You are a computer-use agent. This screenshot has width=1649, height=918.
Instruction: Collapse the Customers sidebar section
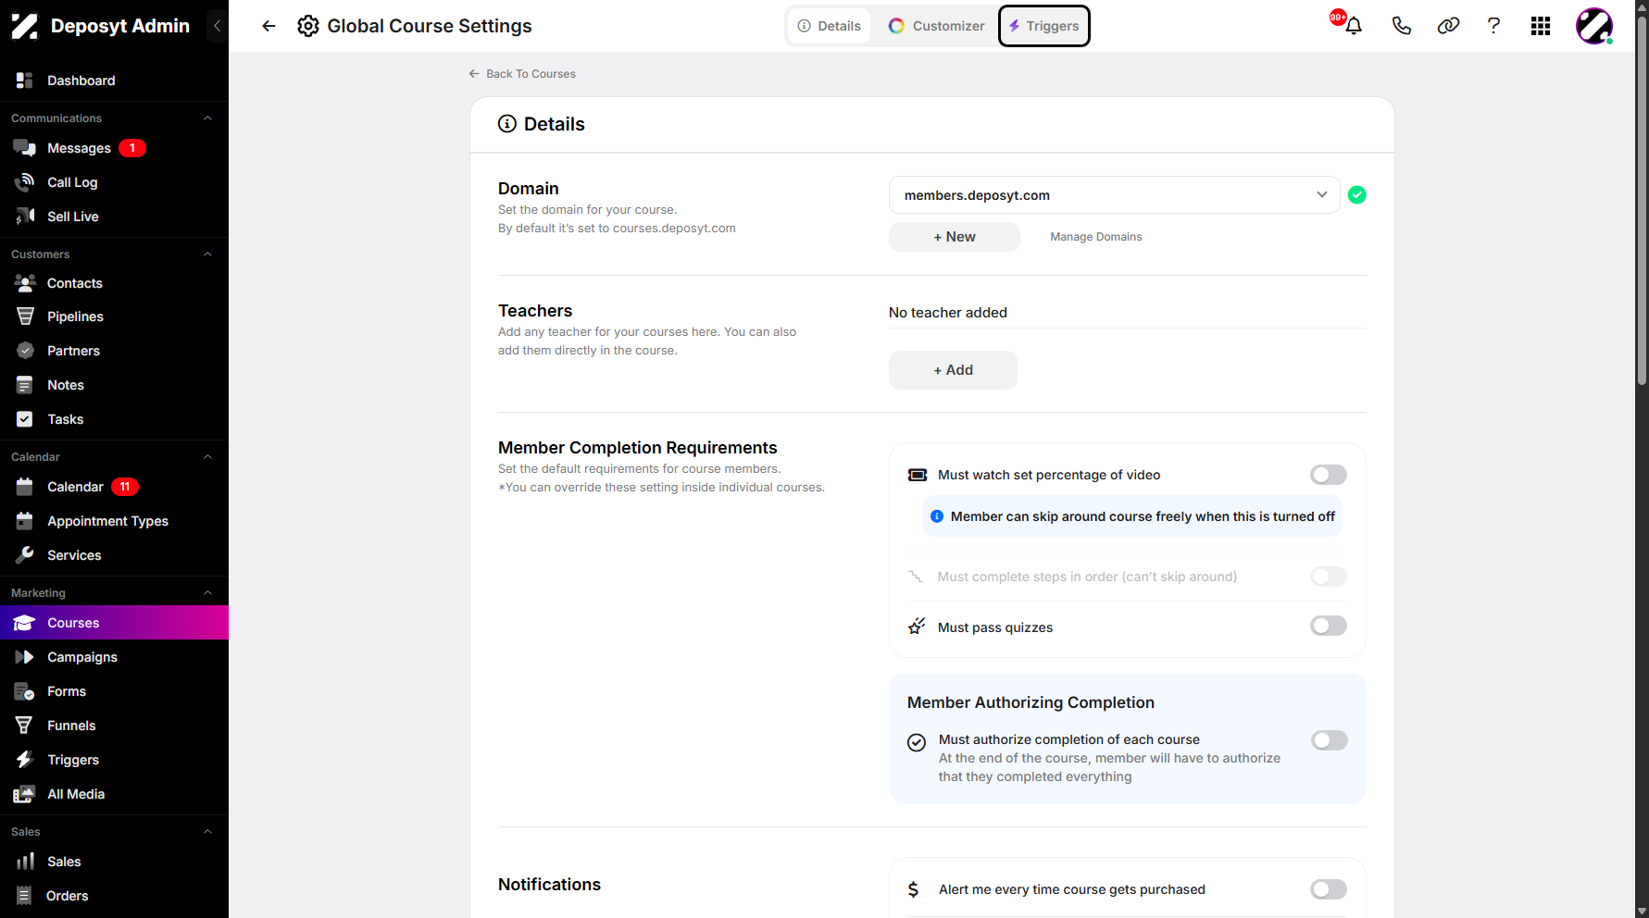point(207,254)
